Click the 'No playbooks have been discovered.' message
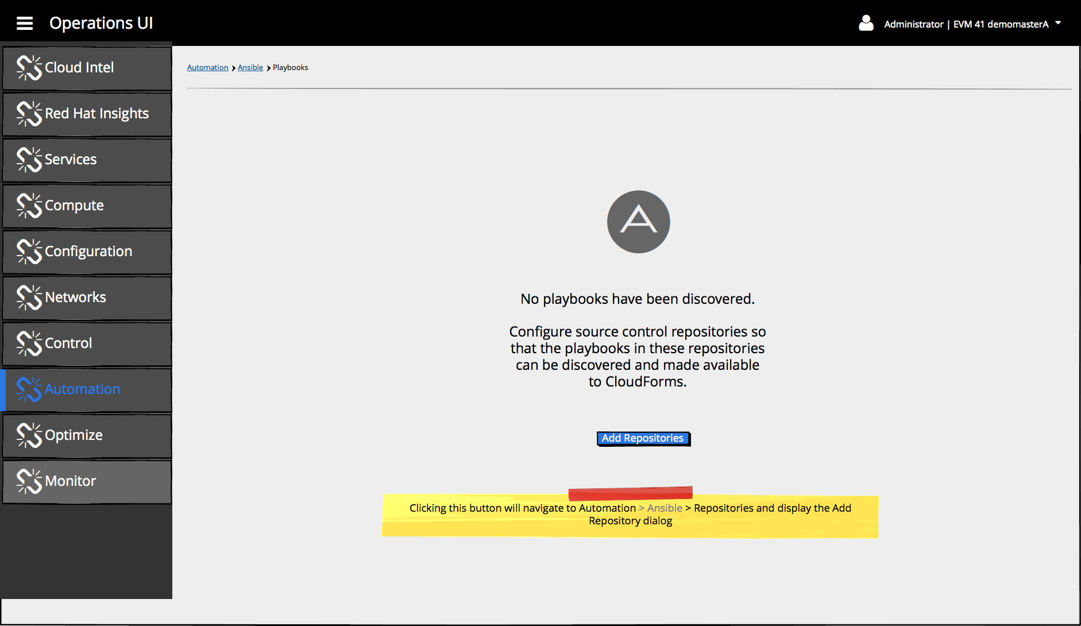This screenshot has width=1081, height=626. pos(638,299)
